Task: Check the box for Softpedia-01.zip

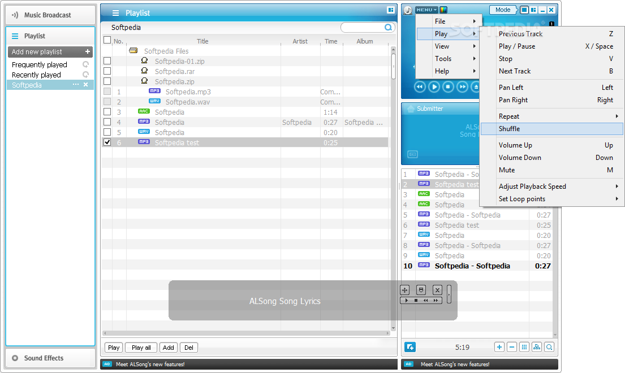Action: [x=107, y=61]
